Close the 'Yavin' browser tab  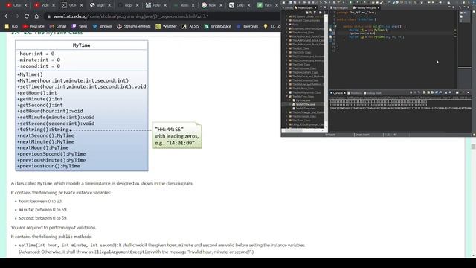tap(193, 5)
